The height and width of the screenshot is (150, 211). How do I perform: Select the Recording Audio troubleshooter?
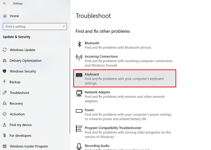pyautogui.click(x=97, y=146)
